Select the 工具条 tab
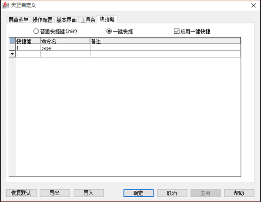The width and height of the screenshot is (261, 202). pos(88,20)
